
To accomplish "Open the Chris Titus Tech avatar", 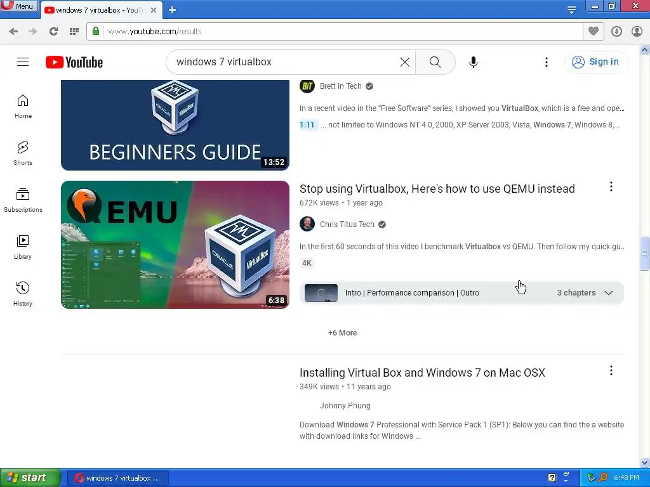I will click(307, 224).
